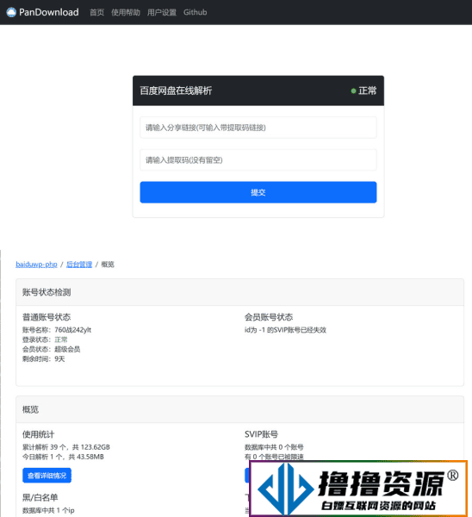The image size is (472, 517).
Task: Open the Github nav link
Action: pyautogui.click(x=196, y=12)
